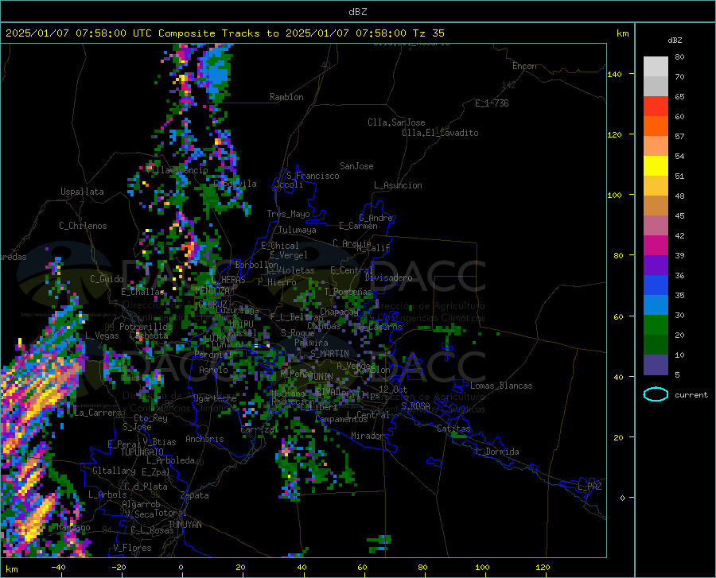Click the TUPUNGATO map label
Image resolution: width=716 pixels, height=578 pixels.
tap(142, 452)
